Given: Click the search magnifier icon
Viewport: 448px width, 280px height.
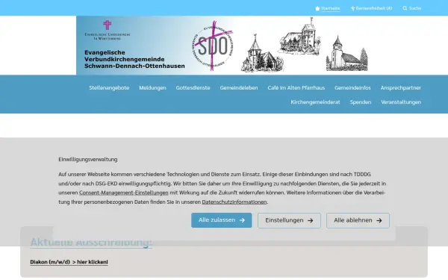Looking at the screenshot, I should tap(405, 8).
